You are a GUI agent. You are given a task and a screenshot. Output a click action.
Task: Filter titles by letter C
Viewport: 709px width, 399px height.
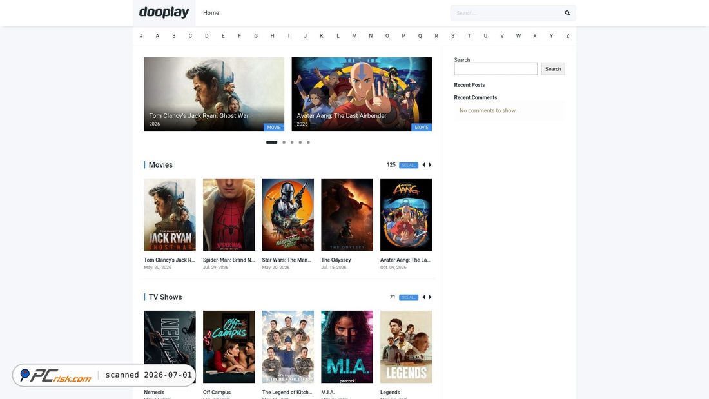coord(190,35)
